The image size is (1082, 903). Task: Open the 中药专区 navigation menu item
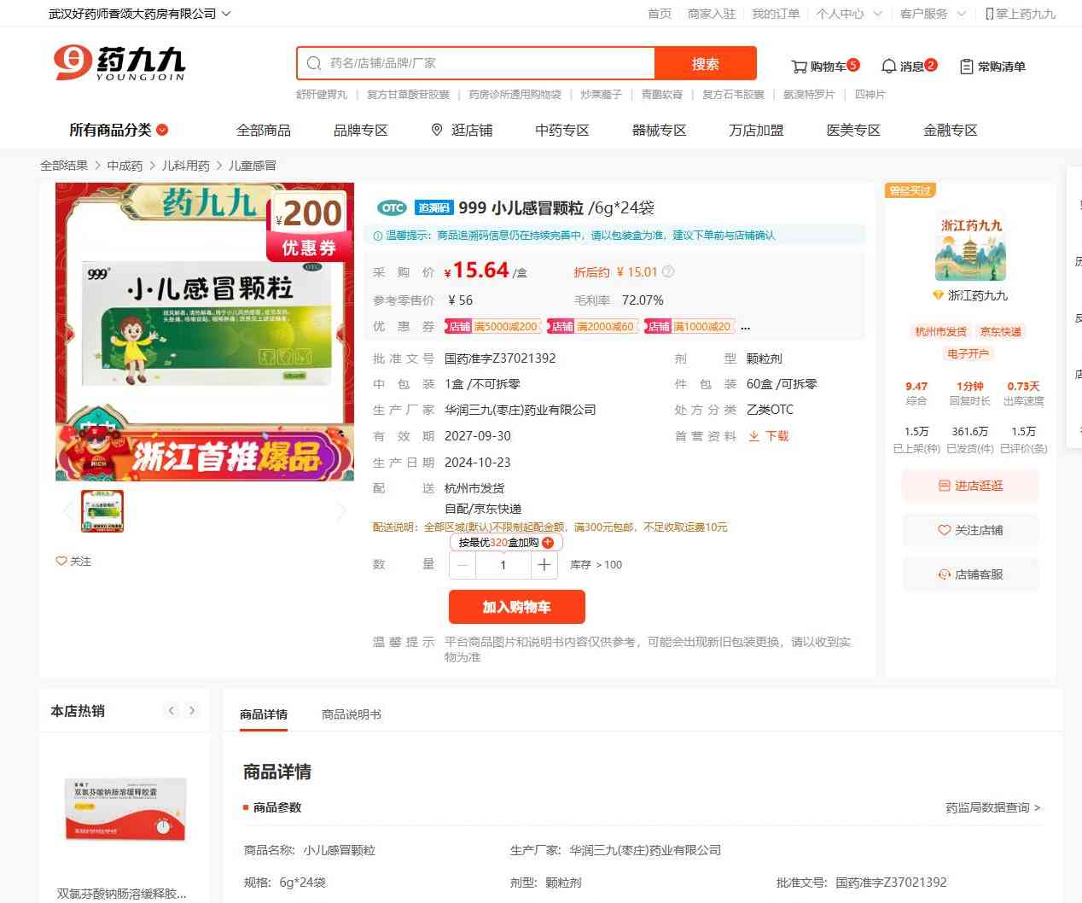(561, 130)
